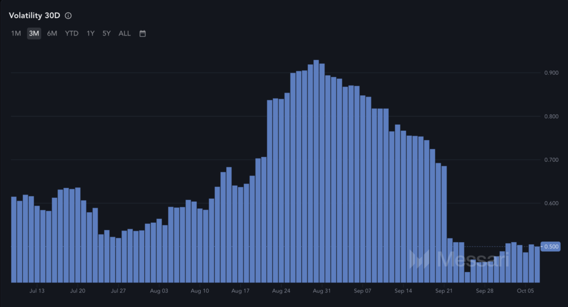This screenshot has height=307, width=568.
Task: Choose the YTD time range
Action: click(72, 33)
